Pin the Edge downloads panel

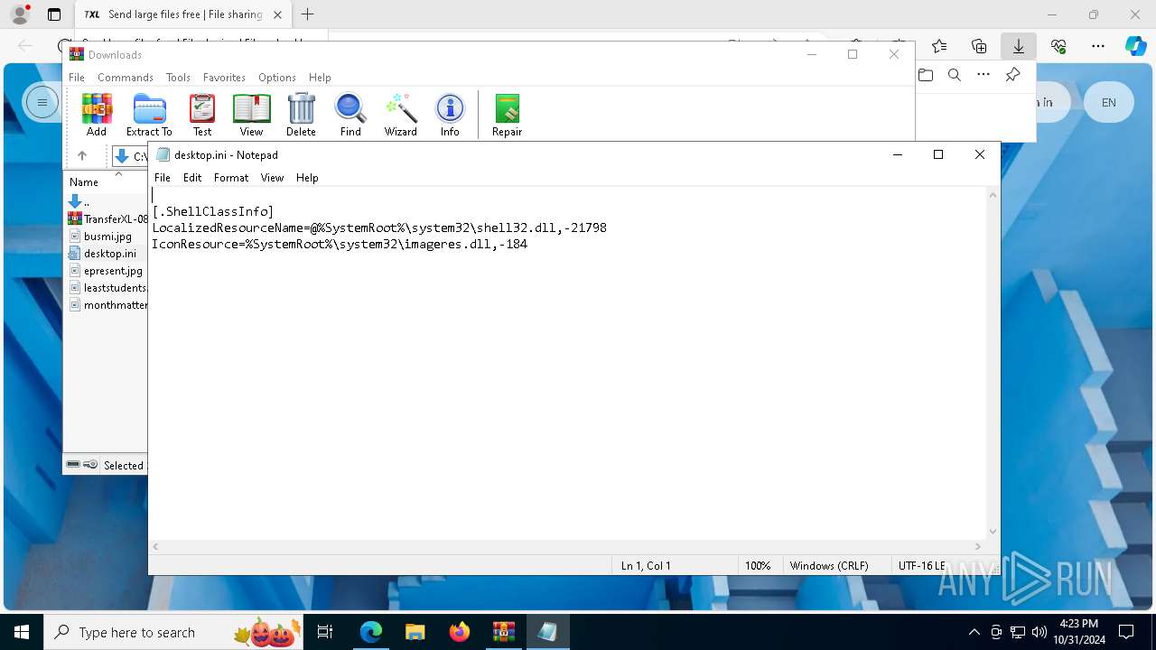pos(1012,75)
